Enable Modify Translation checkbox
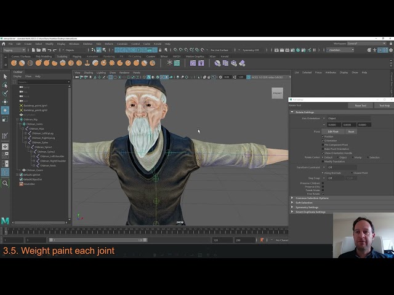This screenshot has width=394, height=295. pos(323,162)
